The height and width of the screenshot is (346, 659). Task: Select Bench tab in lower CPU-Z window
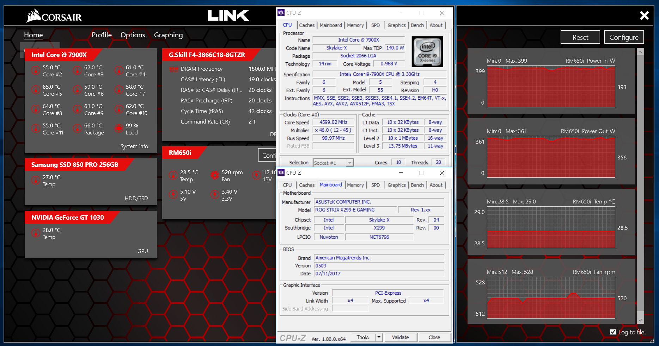pyautogui.click(x=417, y=185)
